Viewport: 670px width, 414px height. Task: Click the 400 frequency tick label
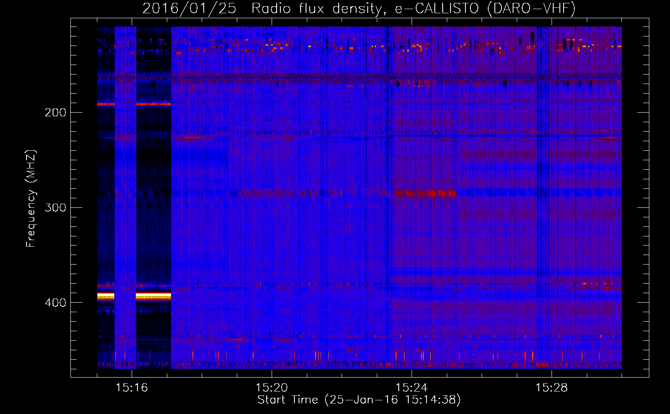(55, 303)
